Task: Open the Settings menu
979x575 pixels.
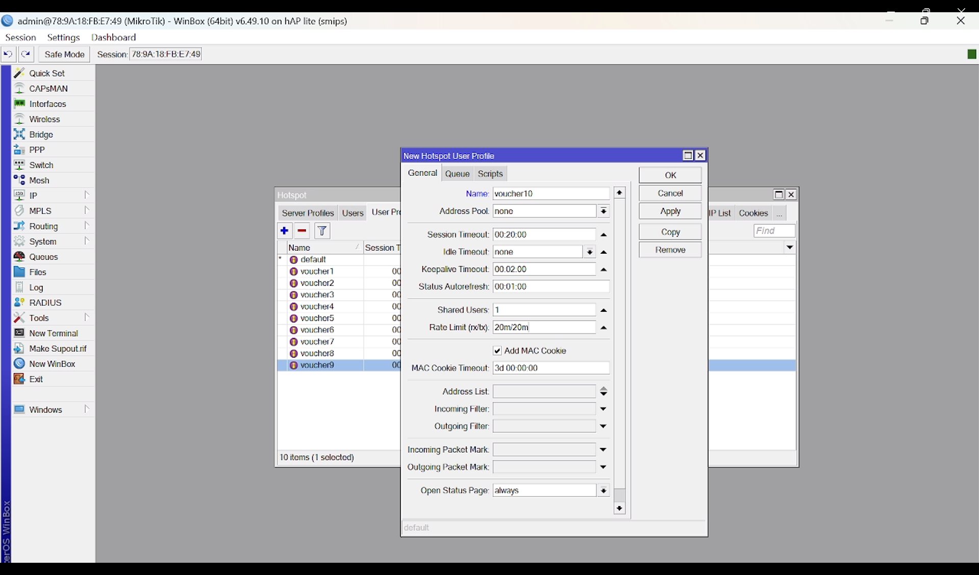Action: coord(64,38)
